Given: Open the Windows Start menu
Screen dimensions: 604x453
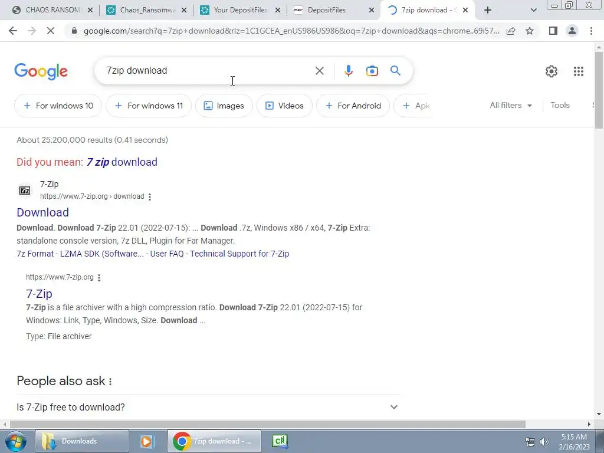Looking at the screenshot, I should point(15,441).
